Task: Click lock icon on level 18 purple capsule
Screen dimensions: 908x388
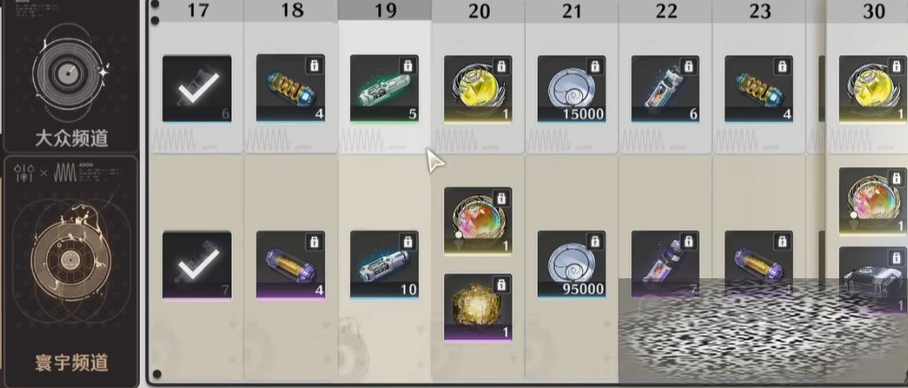Action: 315,241
